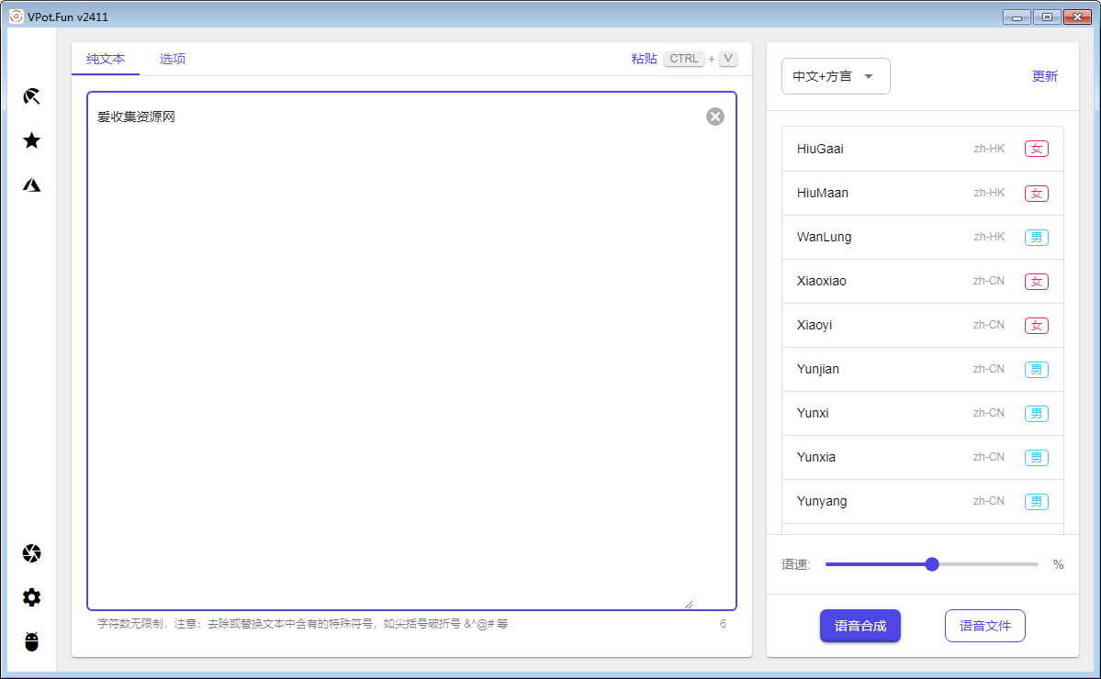The width and height of the screenshot is (1101, 679).
Task: Select the Yunxia voice
Action: (x=923, y=457)
